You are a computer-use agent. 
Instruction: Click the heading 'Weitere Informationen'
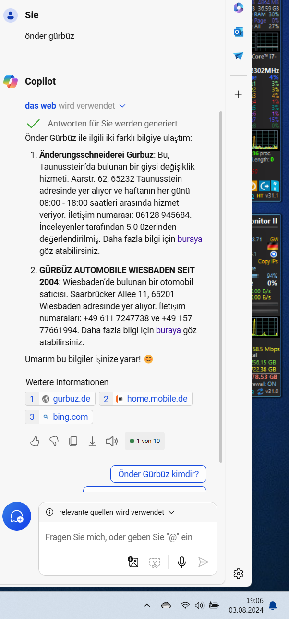tap(67, 382)
